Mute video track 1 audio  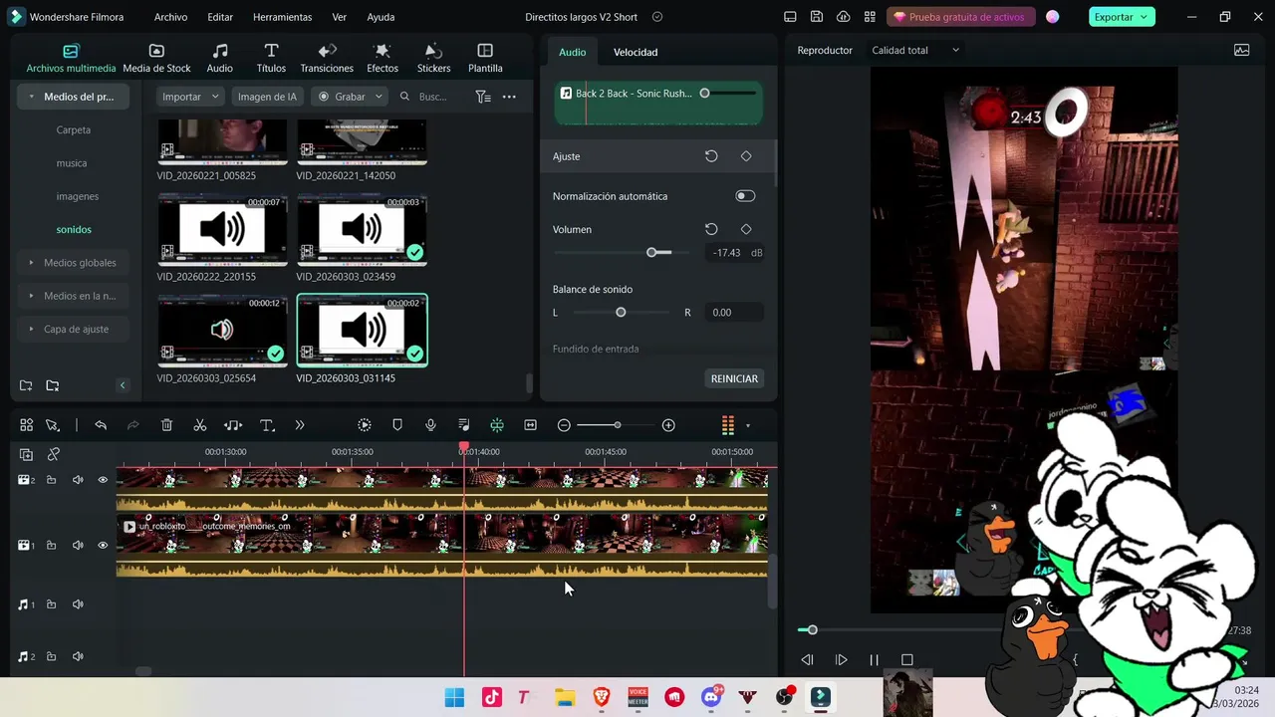tap(78, 546)
